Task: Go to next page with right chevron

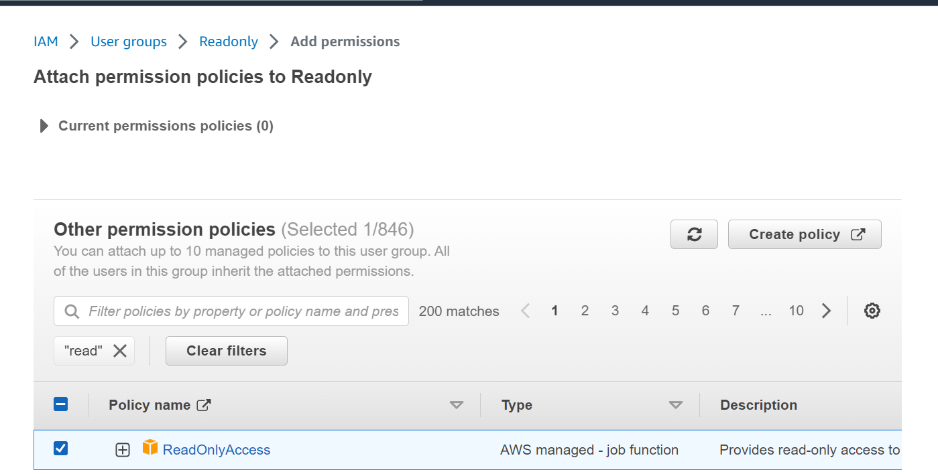Action: (826, 311)
